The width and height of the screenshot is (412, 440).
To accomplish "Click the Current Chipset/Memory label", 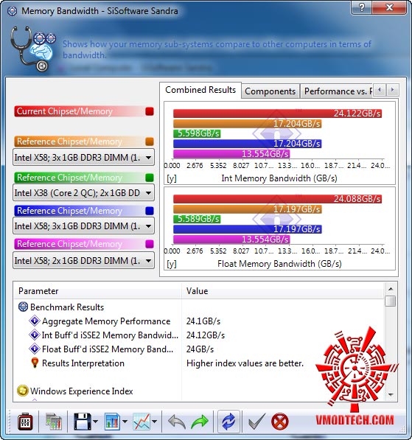I will (64, 111).
